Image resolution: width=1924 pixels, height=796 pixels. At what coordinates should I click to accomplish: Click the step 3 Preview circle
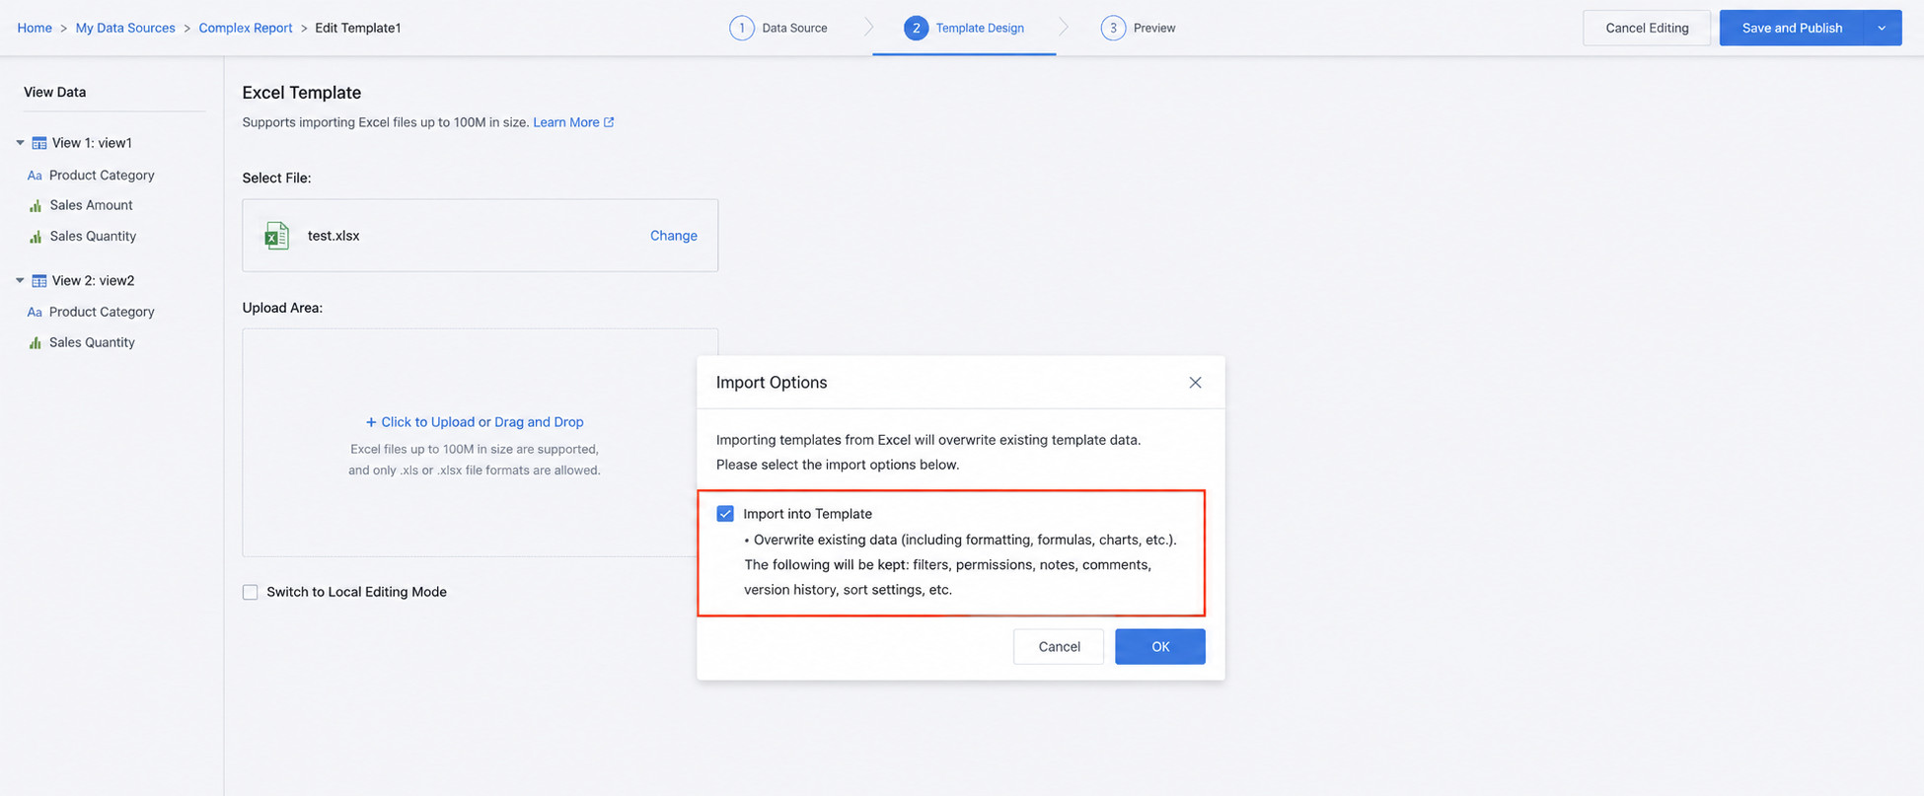(x=1113, y=28)
